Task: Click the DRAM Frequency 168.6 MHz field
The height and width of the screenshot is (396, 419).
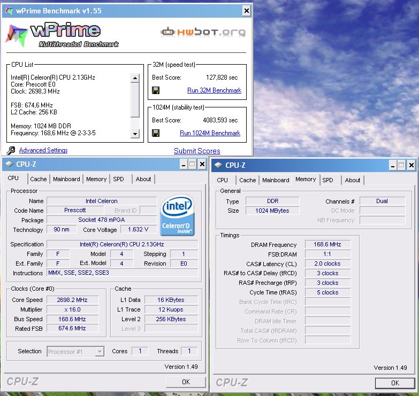Action: click(x=327, y=244)
